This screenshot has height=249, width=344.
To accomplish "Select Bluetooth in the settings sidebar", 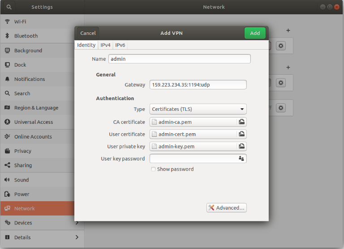I will (26, 36).
